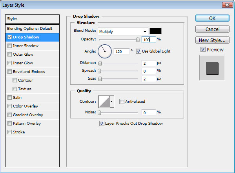Click the Size slider handle
The height and width of the screenshot is (173, 235).
(x=100, y=79)
